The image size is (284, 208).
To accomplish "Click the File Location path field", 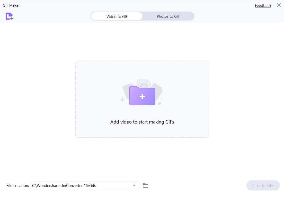I will pyautogui.click(x=85, y=185).
